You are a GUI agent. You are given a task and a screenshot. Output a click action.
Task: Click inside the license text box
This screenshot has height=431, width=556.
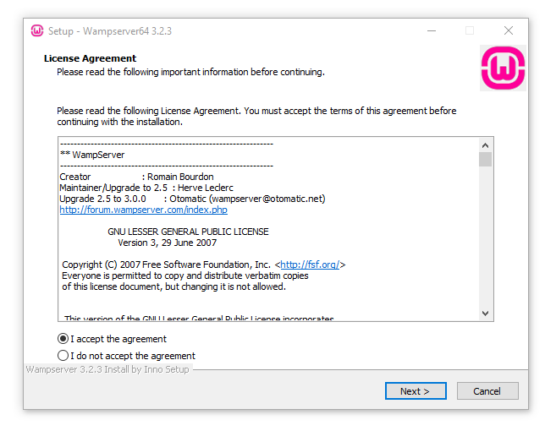click(268, 229)
